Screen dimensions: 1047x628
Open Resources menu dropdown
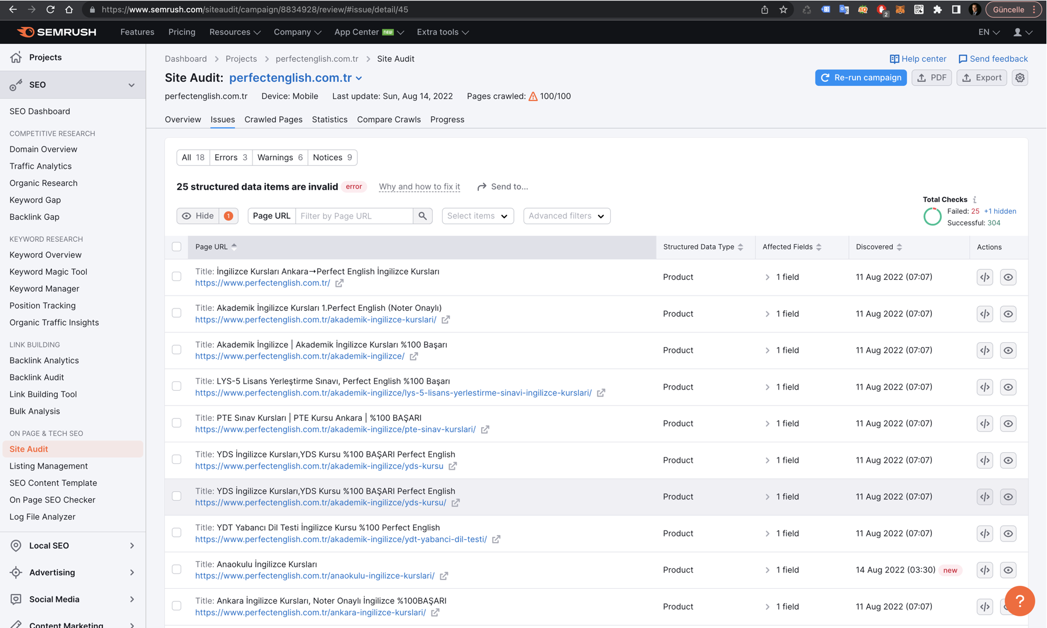[x=234, y=32]
